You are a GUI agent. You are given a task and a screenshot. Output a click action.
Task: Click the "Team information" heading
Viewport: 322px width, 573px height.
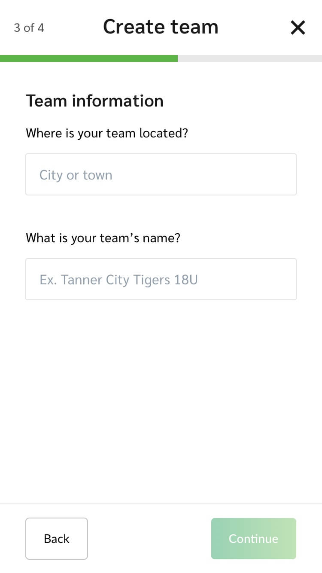pyautogui.click(x=94, y=101)
